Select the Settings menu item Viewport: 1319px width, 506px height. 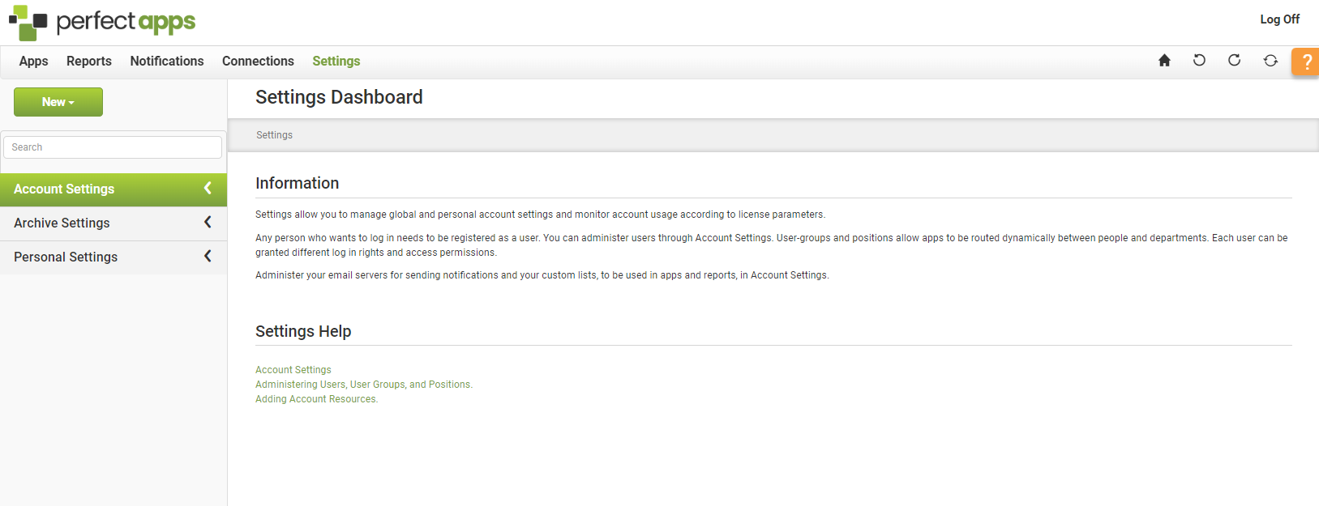(336, 62)
